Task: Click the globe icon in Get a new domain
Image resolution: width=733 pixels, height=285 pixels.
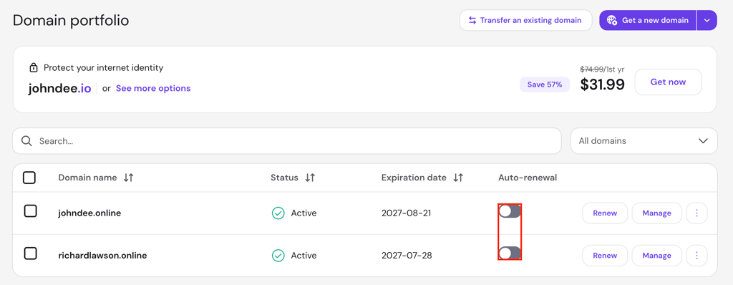Action: pos(612,21)
